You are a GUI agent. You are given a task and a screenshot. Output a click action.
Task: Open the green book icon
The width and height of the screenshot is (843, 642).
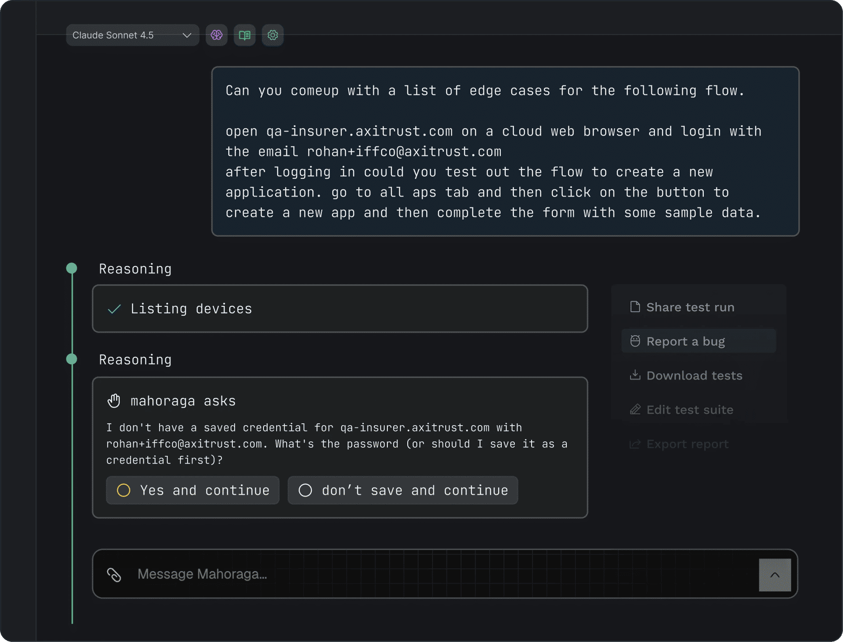pyautogui.click(x=245, y=35)
